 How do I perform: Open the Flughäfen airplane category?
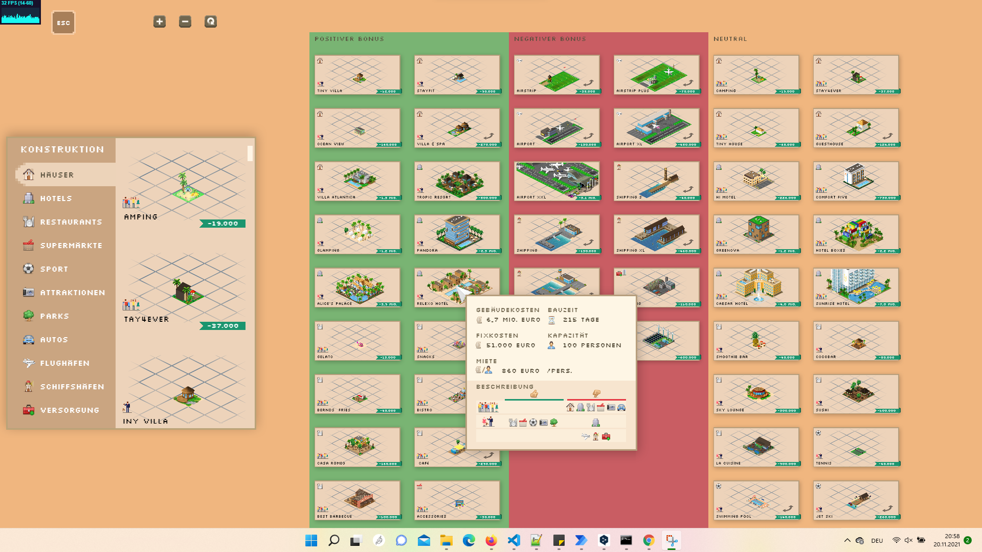point(64,363)
